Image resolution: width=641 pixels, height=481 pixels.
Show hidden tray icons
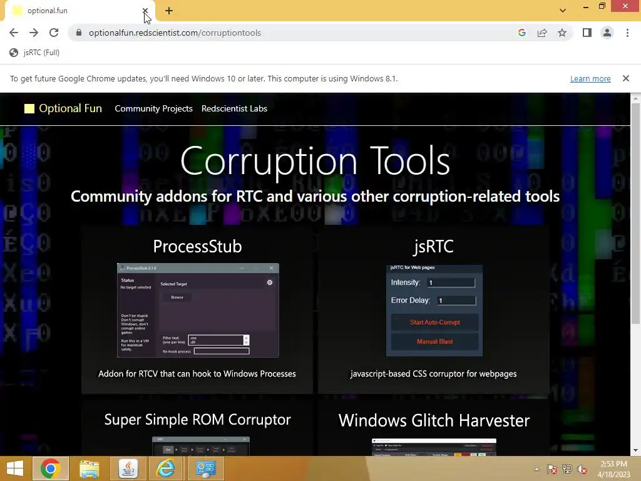coord(536,469)
